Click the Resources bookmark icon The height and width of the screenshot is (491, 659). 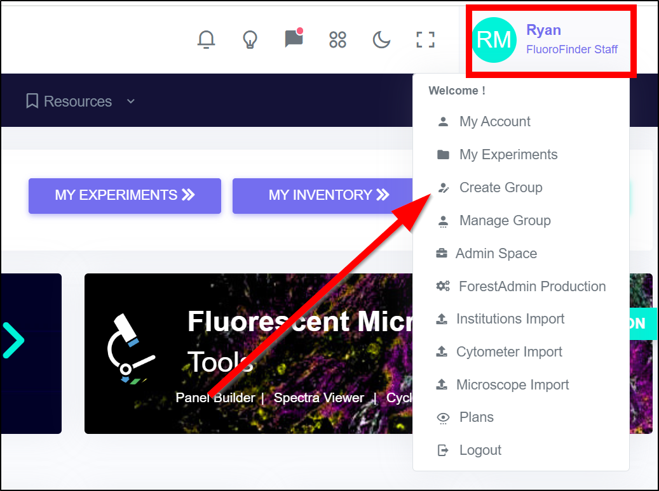pyautogui.click(x=32, y=101)
